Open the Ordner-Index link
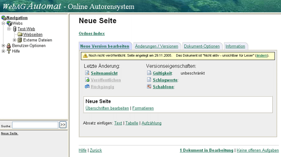 [92, 33]
